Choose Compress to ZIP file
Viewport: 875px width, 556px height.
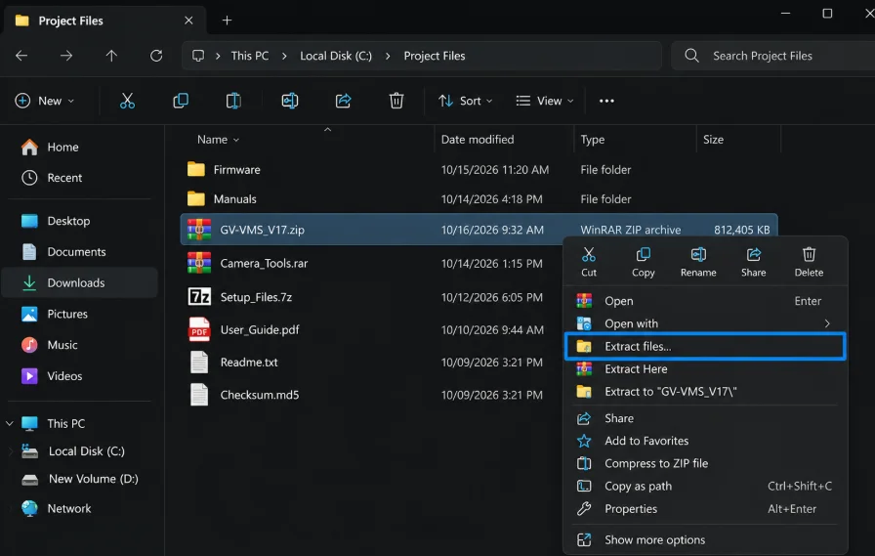tap(705, 463)
